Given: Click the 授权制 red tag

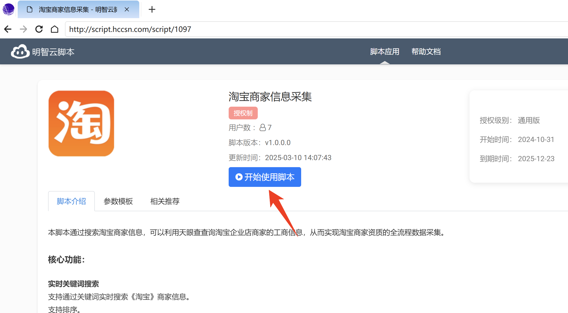Looking at the screenshot, I should coord(243,113).
